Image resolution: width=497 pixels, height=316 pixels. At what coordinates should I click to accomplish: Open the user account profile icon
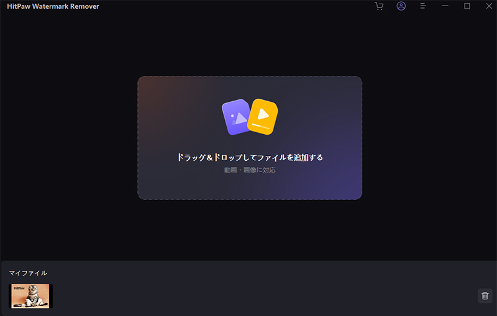(x=401, y=6)
